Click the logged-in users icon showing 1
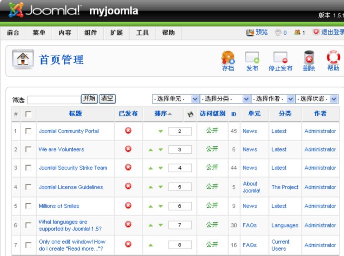 click(297, 32)
